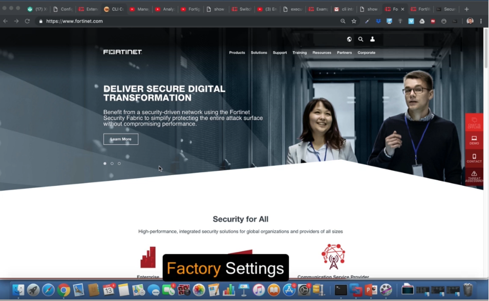The height and width of the screenshot is (301, 489).
Task: Bookmark this page with the star icon
Action: tap(354, 21)
